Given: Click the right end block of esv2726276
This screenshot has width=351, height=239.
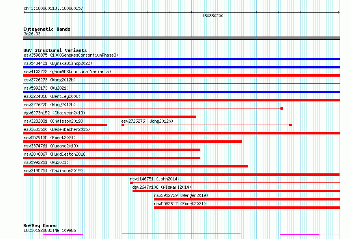Looking at the screenshot, I should [291, 125].
